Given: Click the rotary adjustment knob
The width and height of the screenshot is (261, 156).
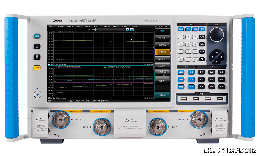Looking at the screenshot, I should point(216,35).
